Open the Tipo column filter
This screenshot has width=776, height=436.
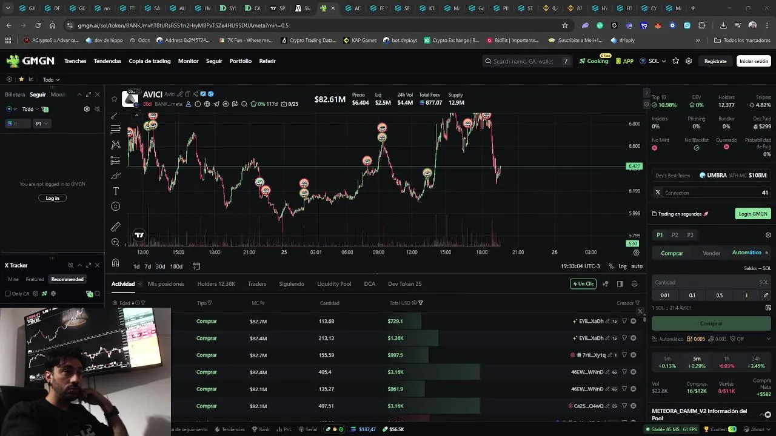210,303
